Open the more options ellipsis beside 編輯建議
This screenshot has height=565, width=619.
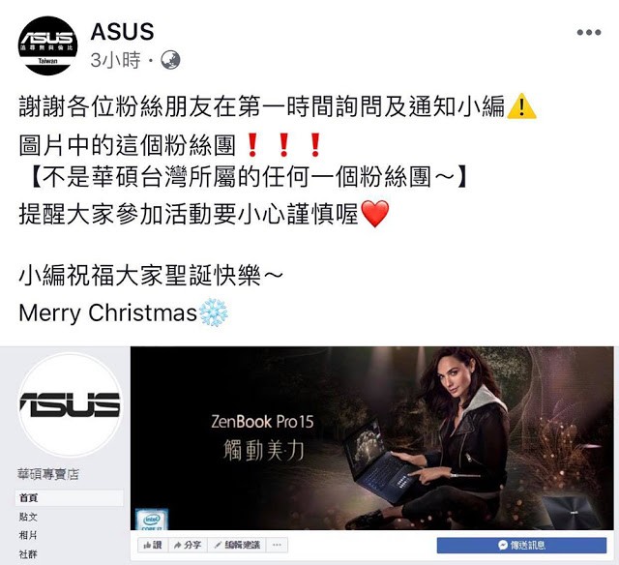pyautogui.click(x=277, y=546)
